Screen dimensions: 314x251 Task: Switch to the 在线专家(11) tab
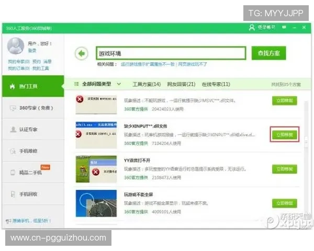click(x=216, y=84)
